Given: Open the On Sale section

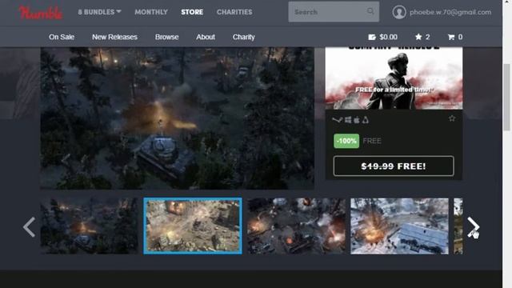Looking at the screenshot, I should 62,37.
